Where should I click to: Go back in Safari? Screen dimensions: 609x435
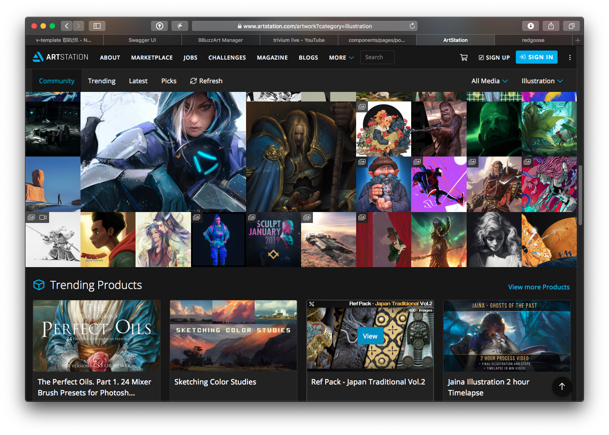pos(66,26)
